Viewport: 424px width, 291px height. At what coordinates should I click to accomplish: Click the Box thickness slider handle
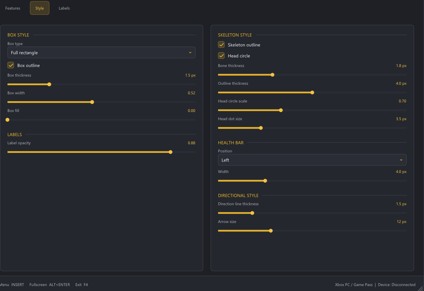[49, 84]
